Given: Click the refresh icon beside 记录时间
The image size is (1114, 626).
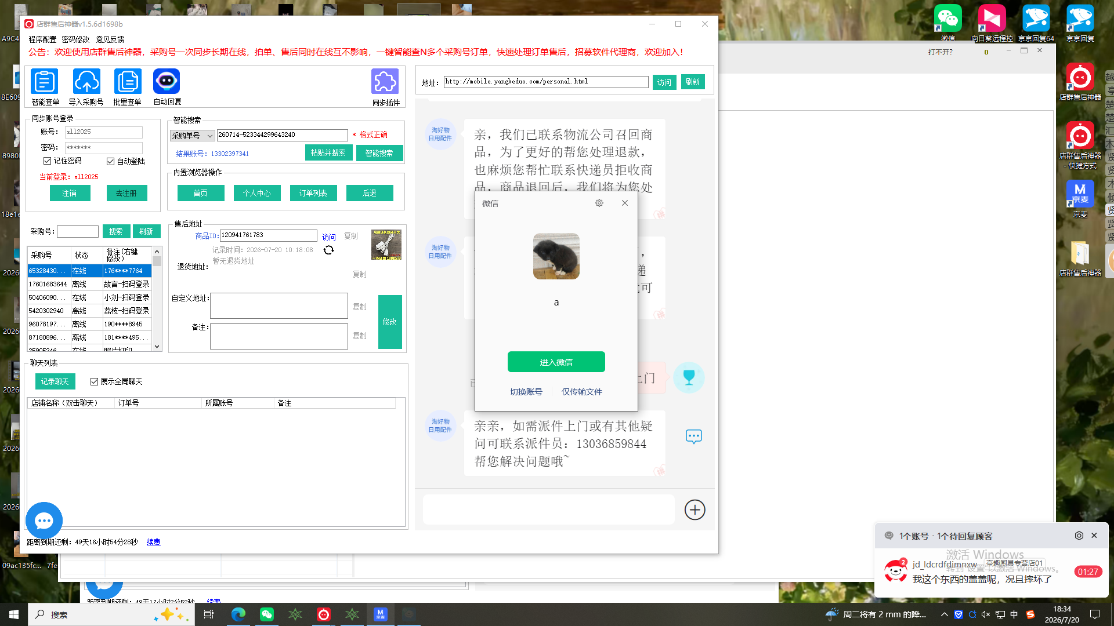Looking at the screenshot, I should click(x=329, y=250).
